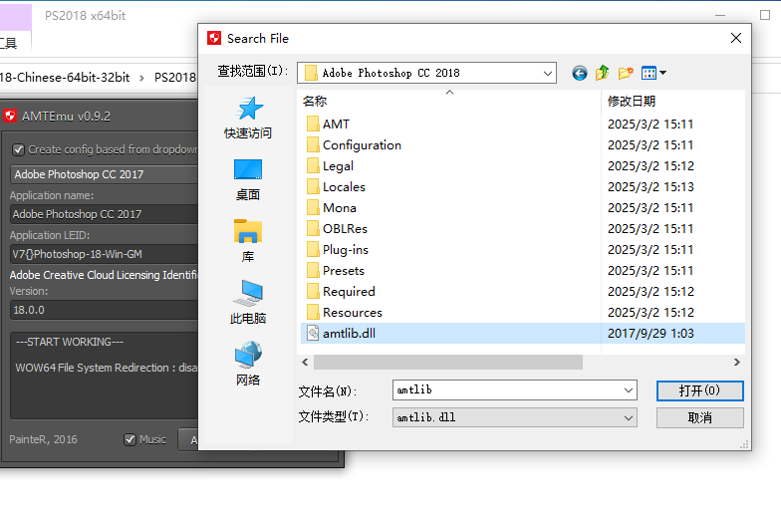Click AMTEmu shield icon in title bar

[10, 116]
